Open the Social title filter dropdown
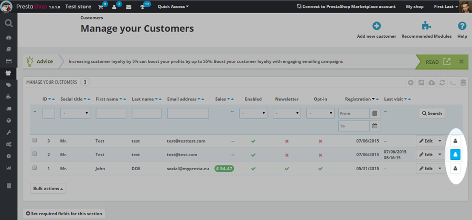 coord(75,113)
